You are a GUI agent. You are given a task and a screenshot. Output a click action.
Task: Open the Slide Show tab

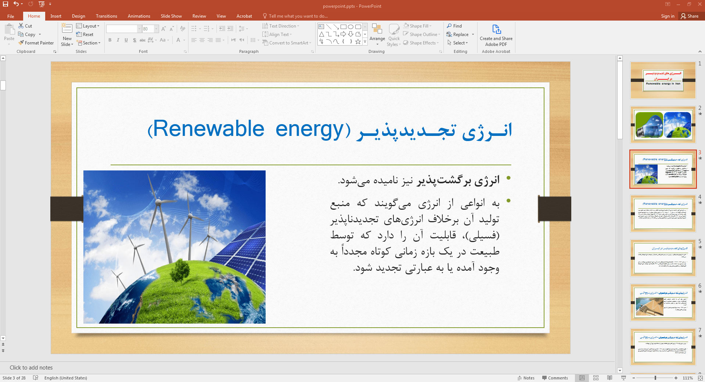tap(171, 16)
